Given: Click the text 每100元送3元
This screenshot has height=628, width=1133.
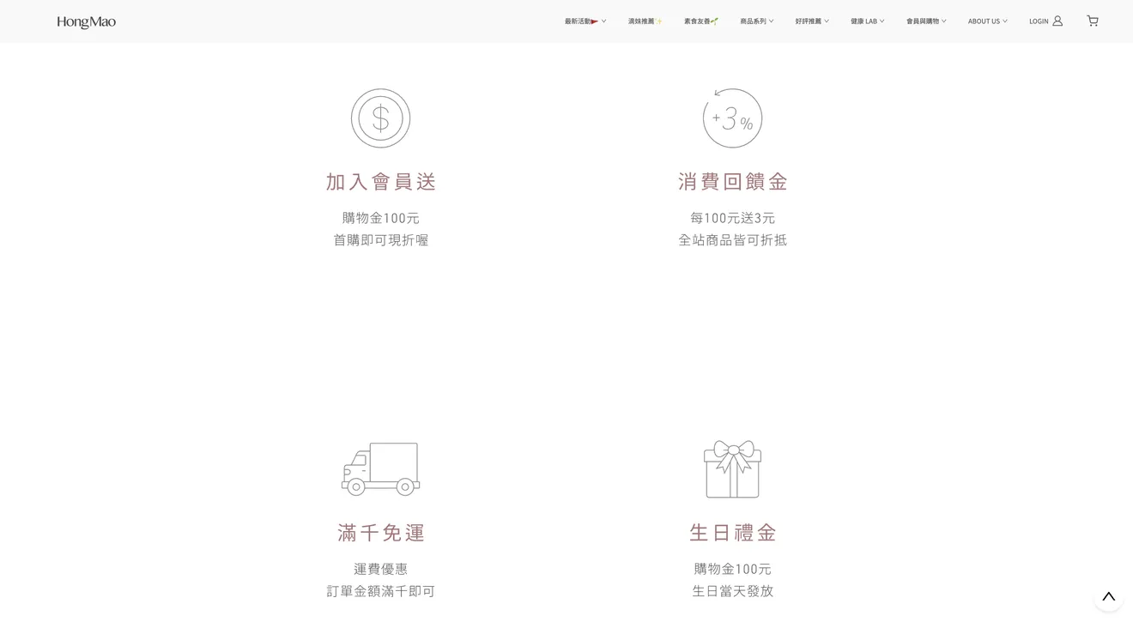Looking at the screenshot, I should pyautogui.click(x=732, y=218).
